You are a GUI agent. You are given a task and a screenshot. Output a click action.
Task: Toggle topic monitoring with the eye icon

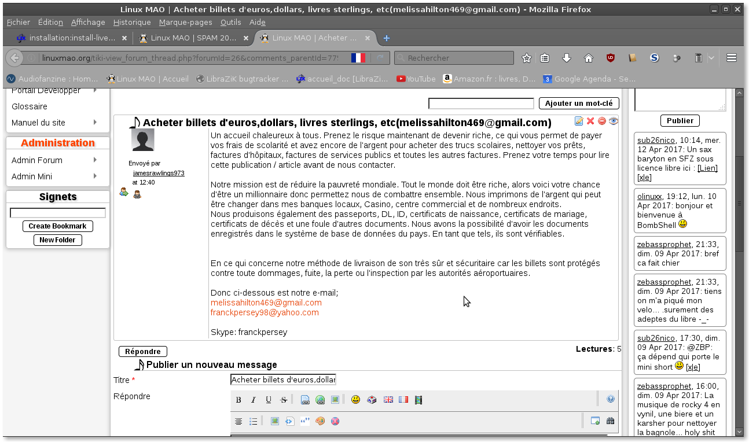[614, 121]
